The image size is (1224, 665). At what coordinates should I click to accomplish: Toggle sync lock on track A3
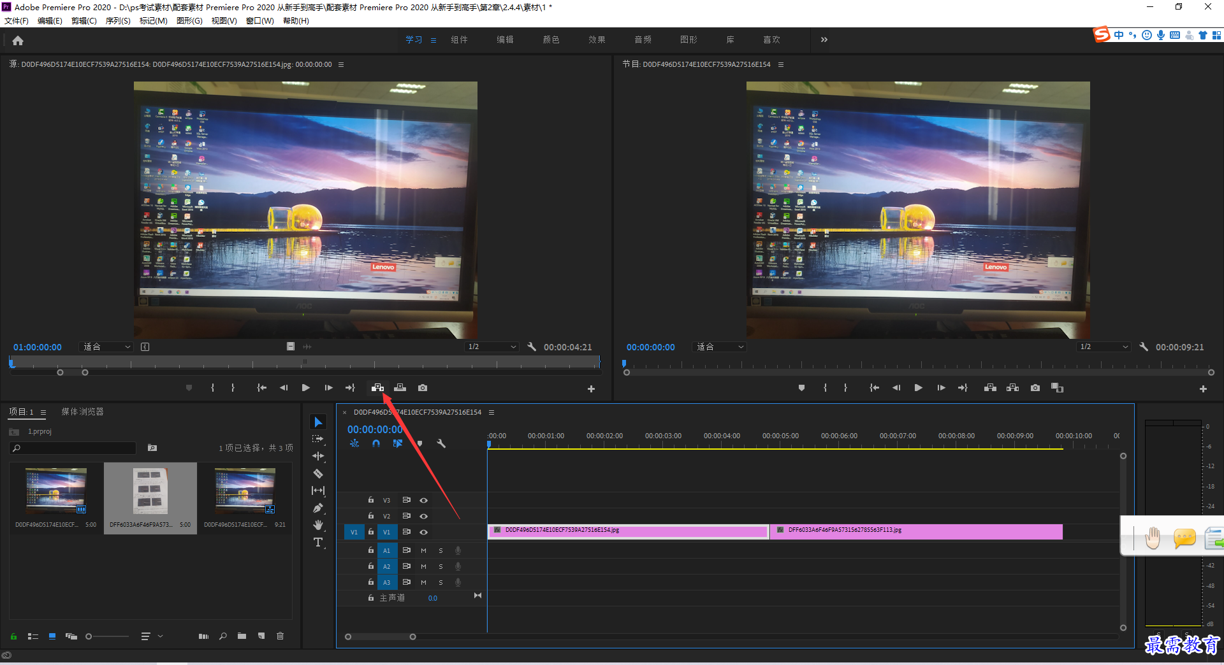click(x=406, y=582)
